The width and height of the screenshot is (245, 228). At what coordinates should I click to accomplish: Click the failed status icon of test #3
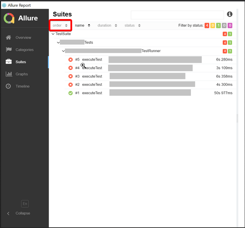(x=70, y=76)
